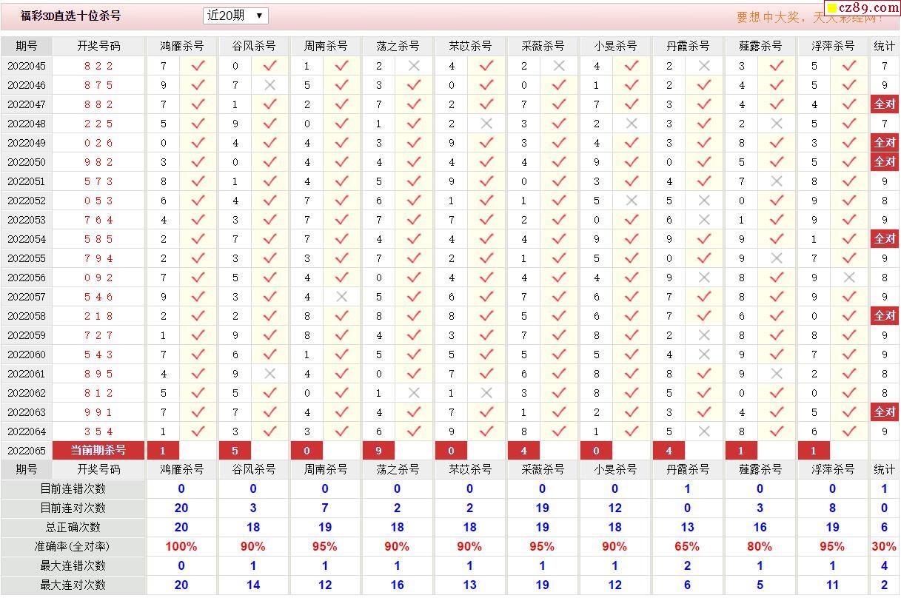Click the X mark for 丹霞杀号 in 2022045
This screenshot has height=598, width=901.
point(704,66)
